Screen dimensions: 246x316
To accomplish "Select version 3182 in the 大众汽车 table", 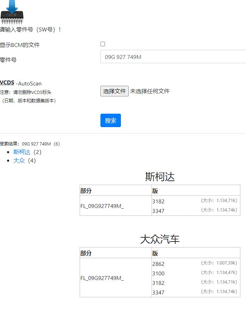I will (x=158, y=283).
